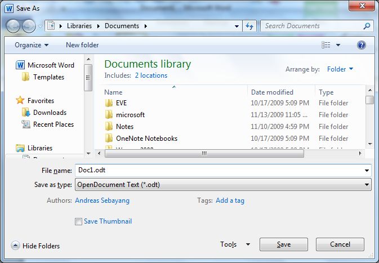Click the Forward navigation arrow
This screenshot has width=379, height=263.
[x=29, y=26]
